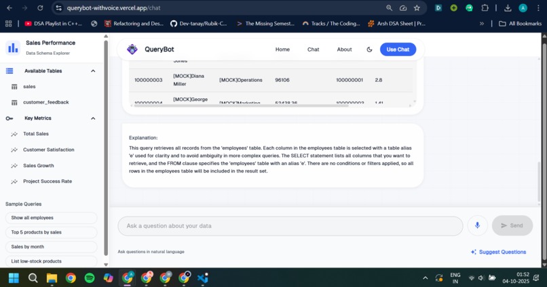Open browser zoom magnifier icon
Image resolution: width=547 pixels, height=287 pixels.
coord(389,8)
